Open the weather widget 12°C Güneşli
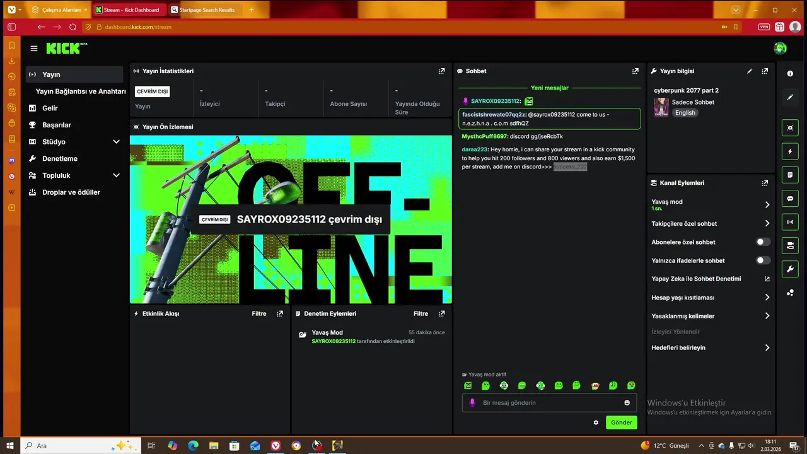Screen dimensions: 807x454 [x=665, y=446]
